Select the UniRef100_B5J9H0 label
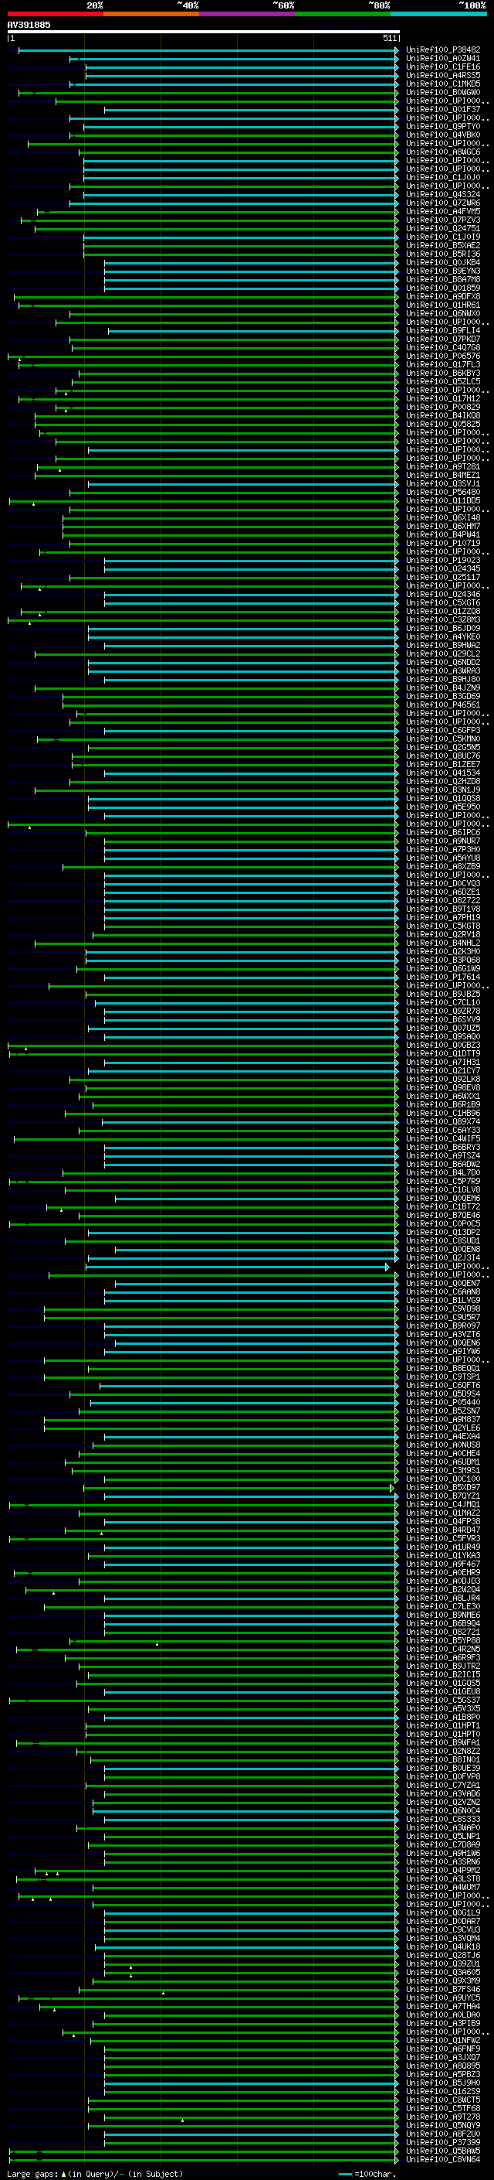Image resolution: width=494 pixels, height=2180 pixels. point(442,2083)
